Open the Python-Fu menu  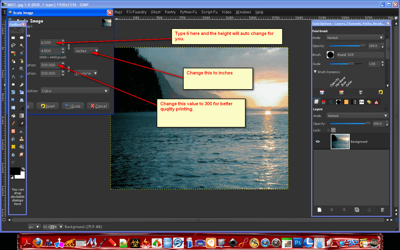click(188, 12)
